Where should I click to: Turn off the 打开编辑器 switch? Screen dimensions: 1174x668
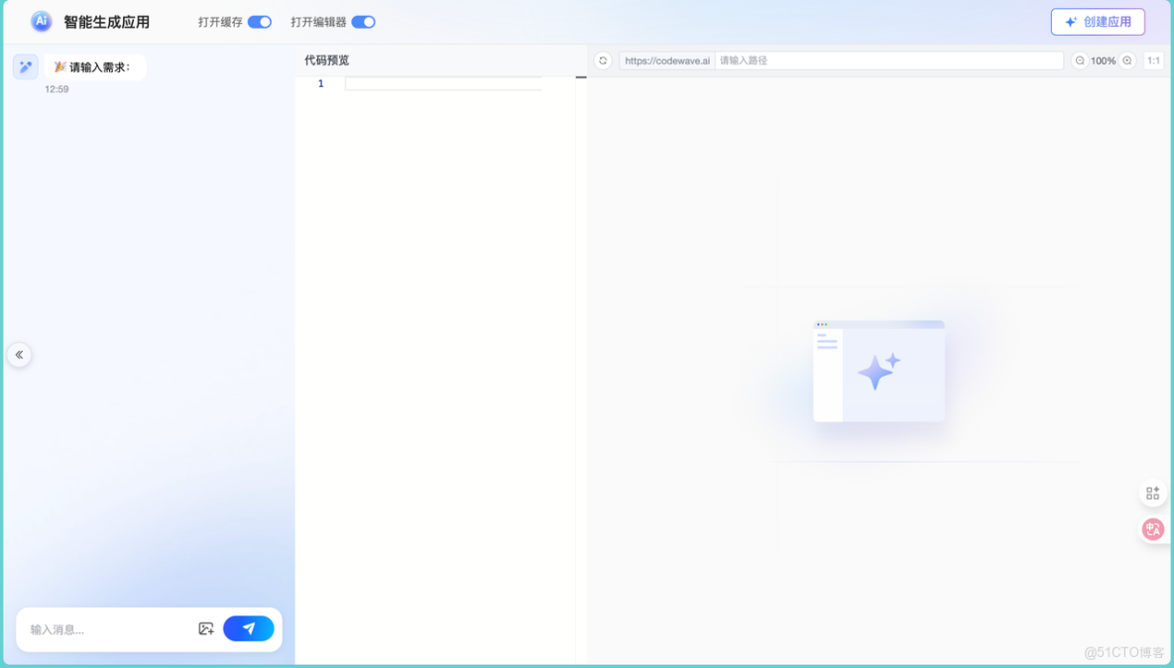tap(362, 21)
